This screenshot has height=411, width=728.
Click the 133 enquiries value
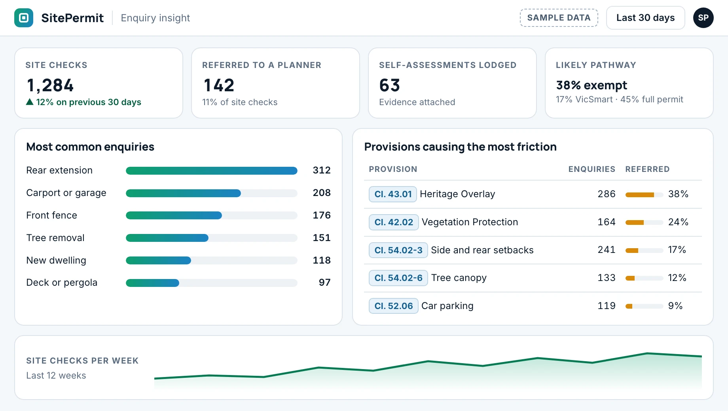pos(607,278)
